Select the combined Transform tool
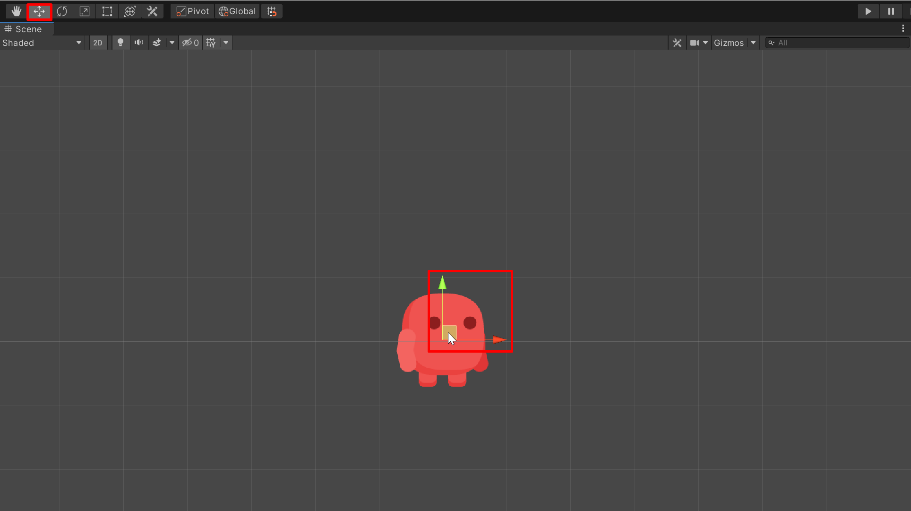This screenshot has height=511, width=911. click(x=130, y=11)
